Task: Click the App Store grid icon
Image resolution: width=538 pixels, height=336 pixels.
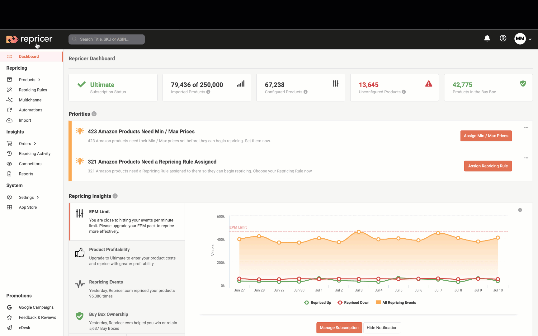Action: pyautogui.click(x=9, y=207)
